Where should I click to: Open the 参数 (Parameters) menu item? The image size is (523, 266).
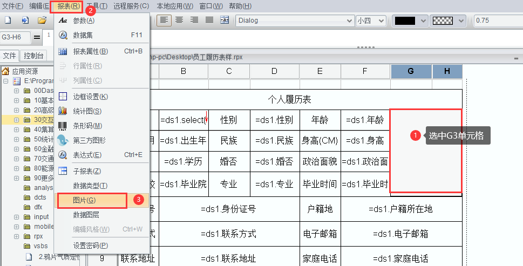tap(83, 21)
